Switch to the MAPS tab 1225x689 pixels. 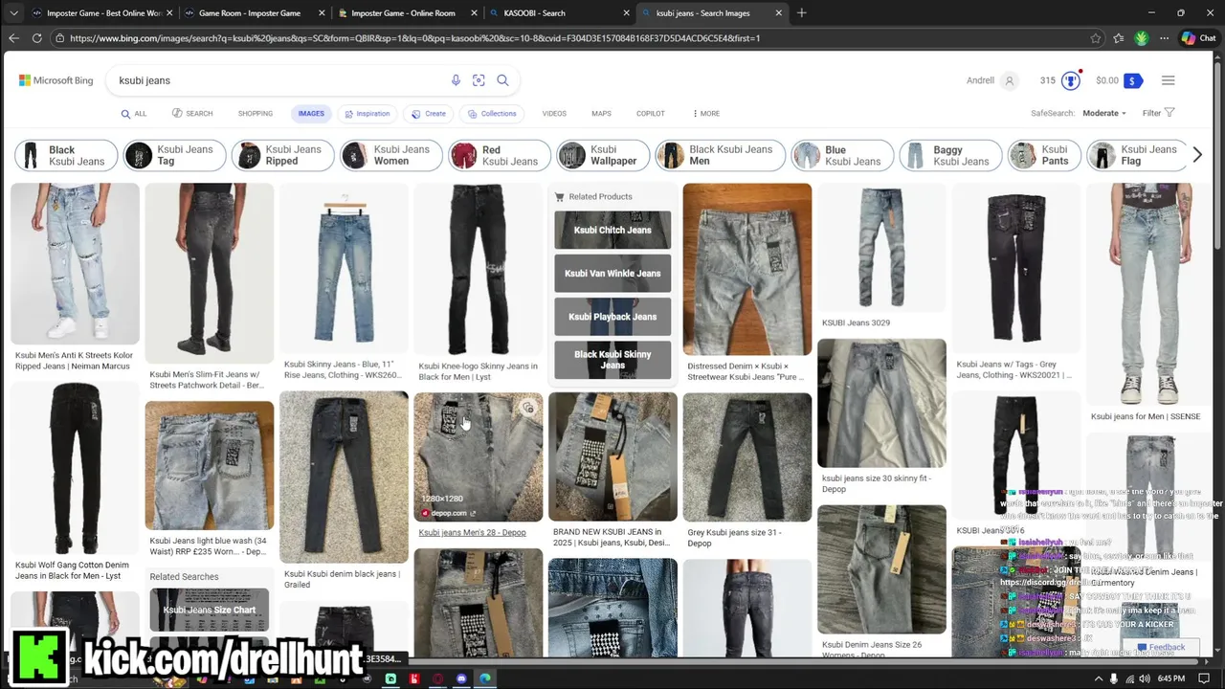point(601,113)
